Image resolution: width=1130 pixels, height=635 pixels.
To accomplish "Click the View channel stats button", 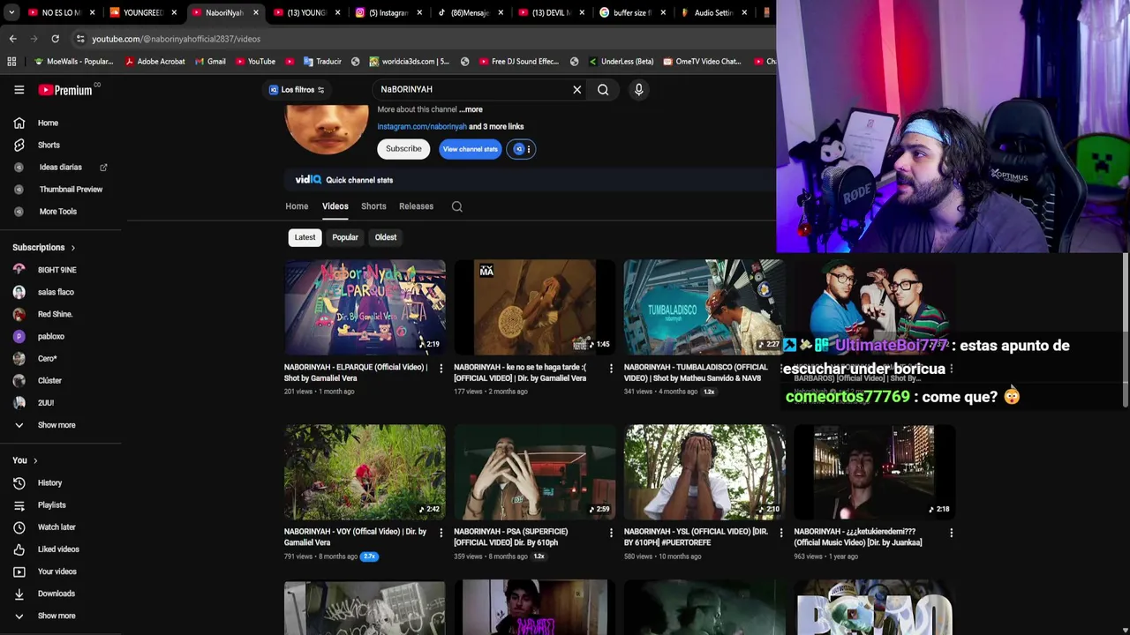I will coord(470,149).
